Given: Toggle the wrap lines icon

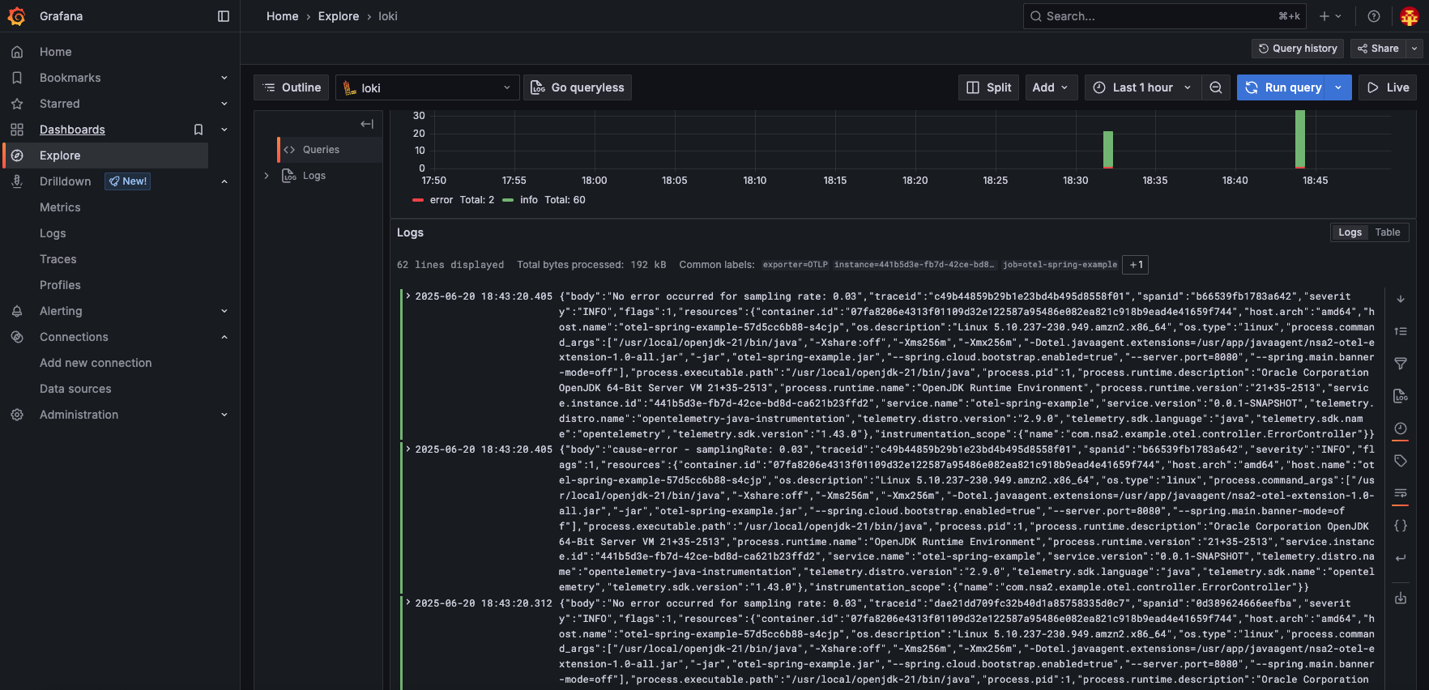Looking at the screenshot, I should pos(1401,493).
